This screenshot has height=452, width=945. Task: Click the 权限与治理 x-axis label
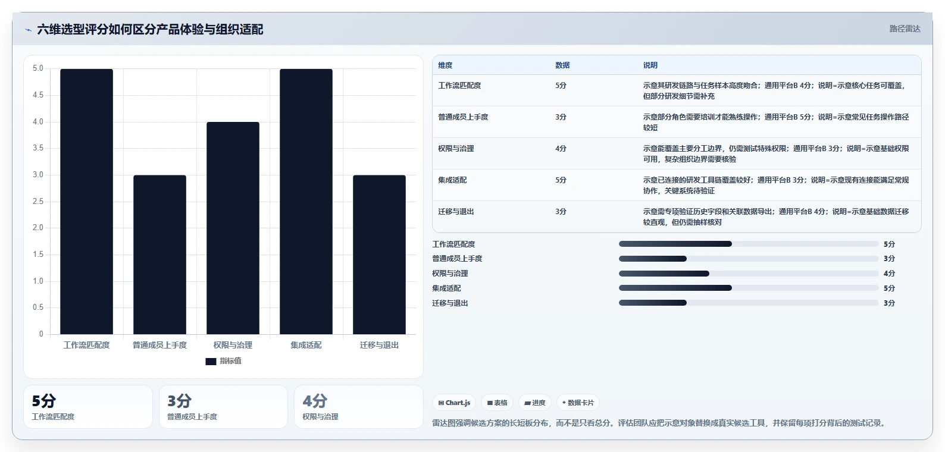233,345
